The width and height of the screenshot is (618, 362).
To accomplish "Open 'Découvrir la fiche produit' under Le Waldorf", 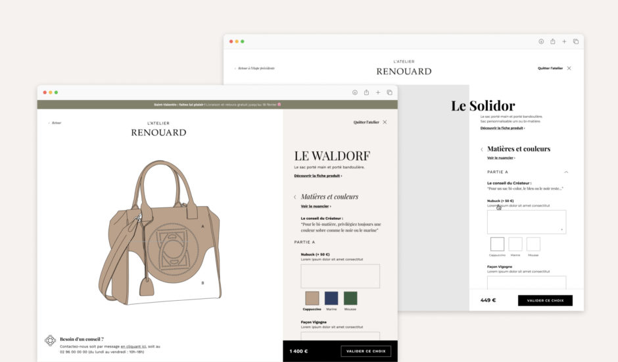I will [318, 176].
